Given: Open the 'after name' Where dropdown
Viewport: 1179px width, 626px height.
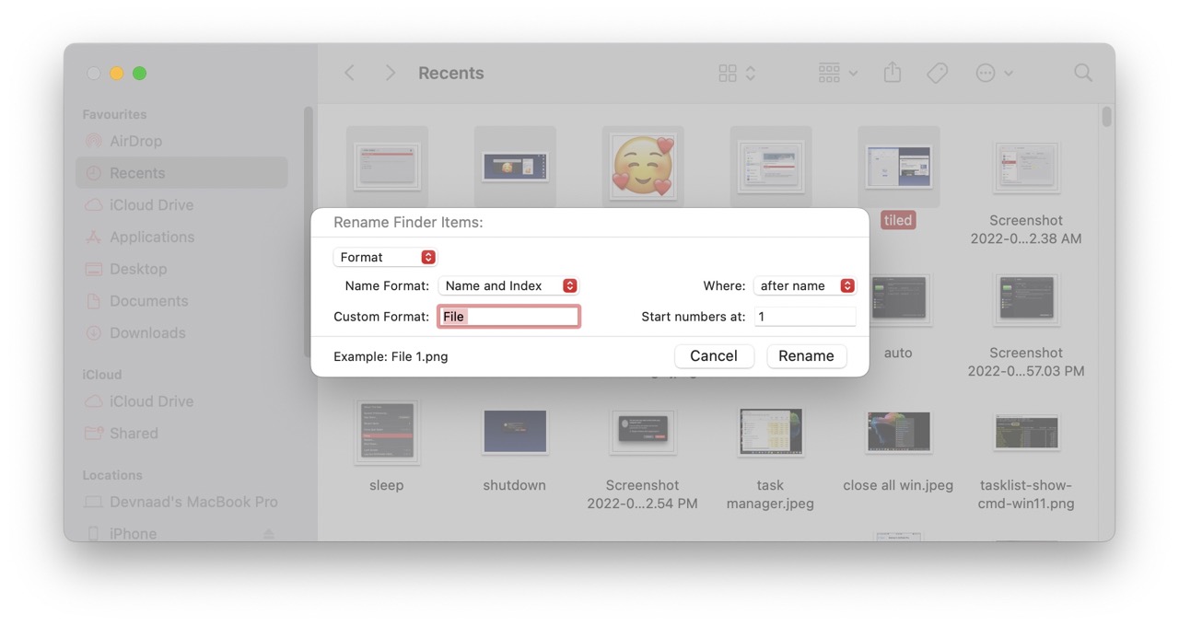Looking at the screenshot, I should [x=804, y=285].
